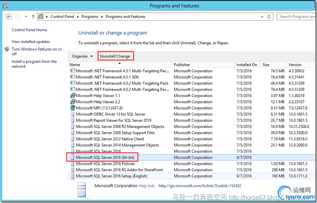Click the Microsoft MPI icon

coord(72,108)
